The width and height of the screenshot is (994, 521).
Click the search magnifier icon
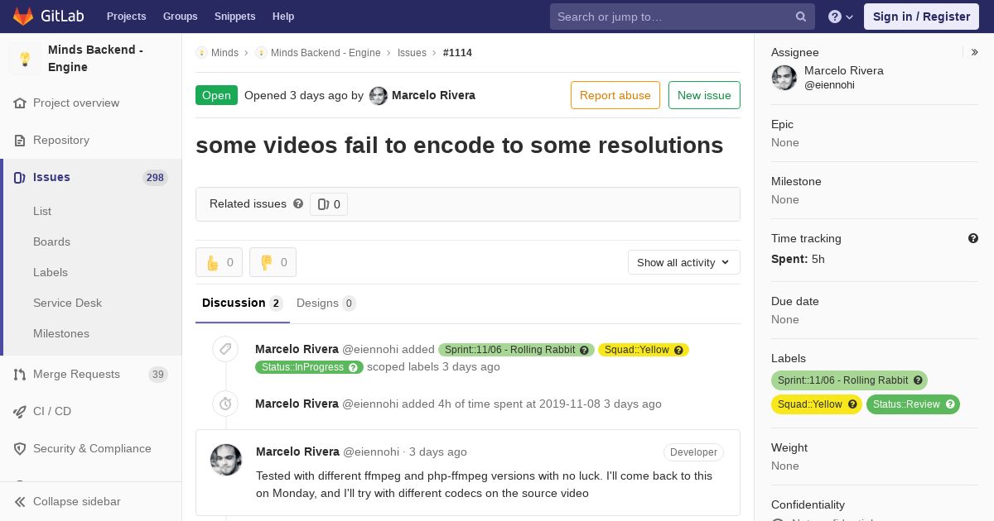[801, 17]
